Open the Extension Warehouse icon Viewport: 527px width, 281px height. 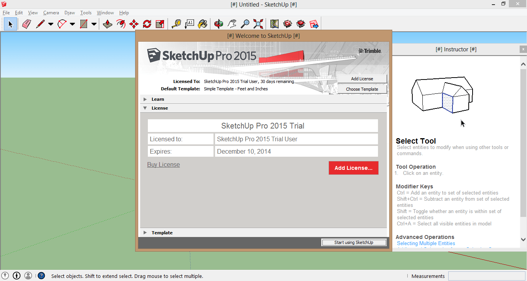tap(301, 24)
